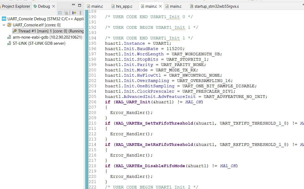
Task: Select ST-LINK (ST-LINK GDB server) entry
Action: coord(39,43)
